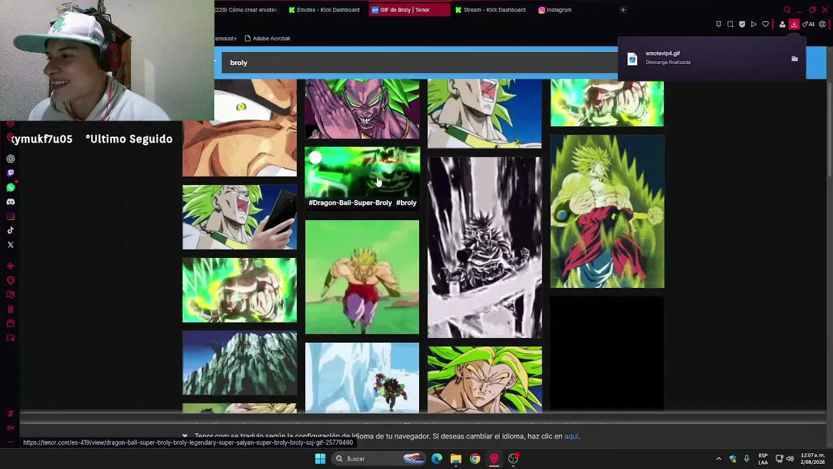Switch to the Instagram browser tab

555,10
